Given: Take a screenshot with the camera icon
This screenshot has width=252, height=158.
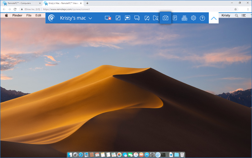Looking at the screenshot, I should [x=165, y=18].
